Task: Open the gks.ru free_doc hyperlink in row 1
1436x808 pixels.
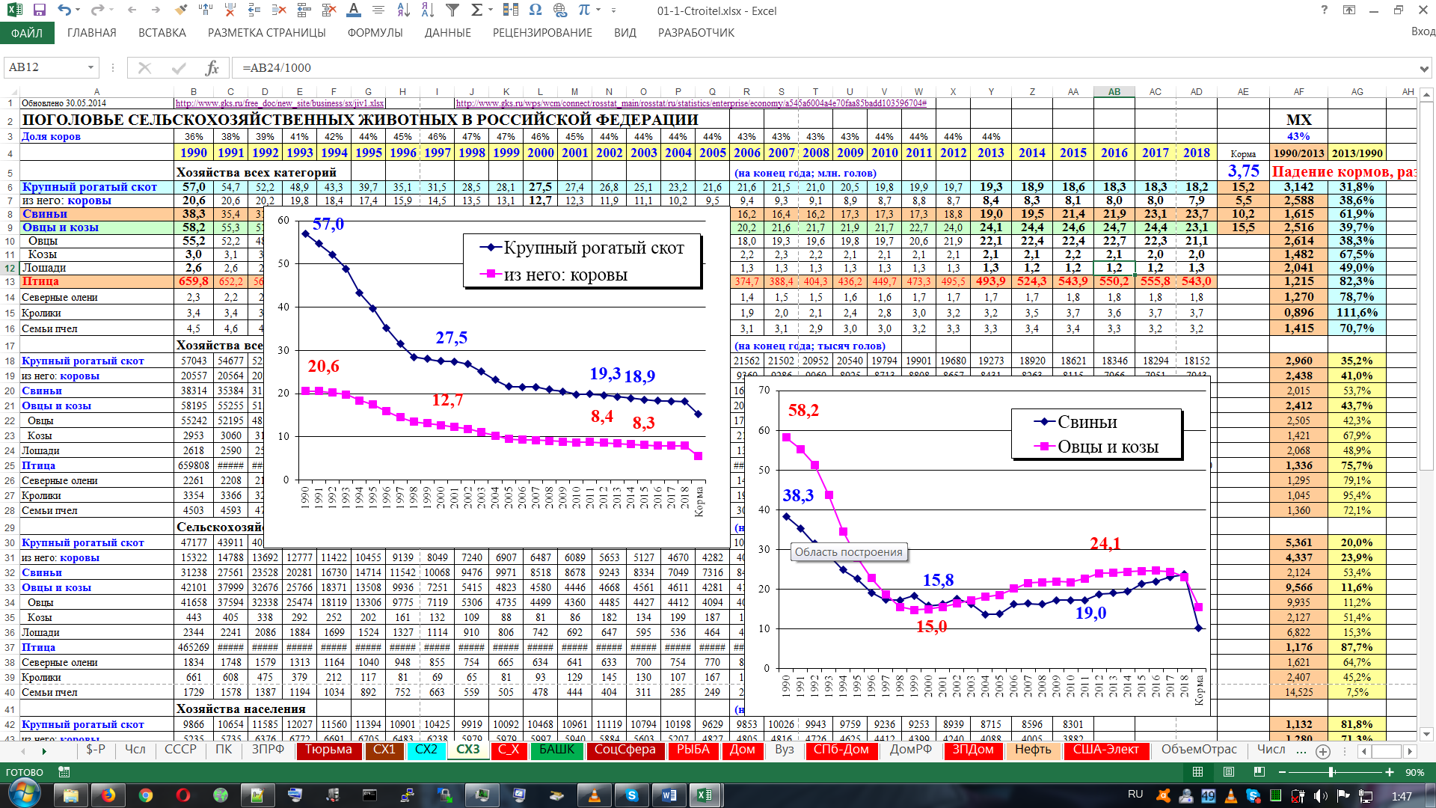Action: tap(280, 103)
